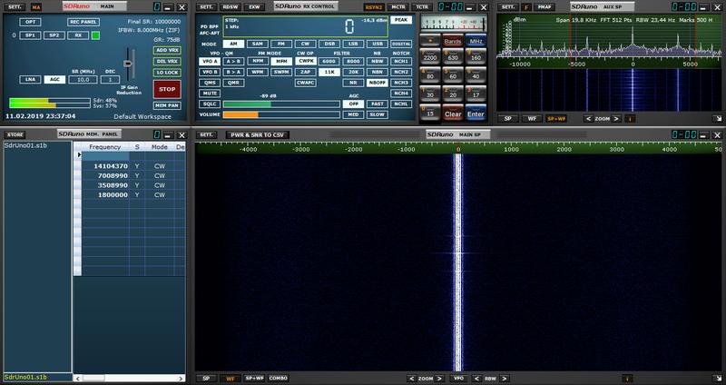The image size is (726, 385).
Task: Click the PWR & SNR TO CSV button
Action: tap(258, 135)
